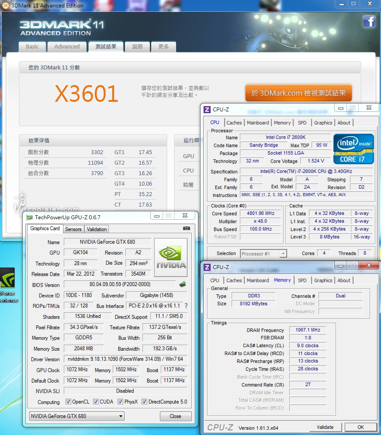Open Graphics tab in lower CPU-Z window
The image size is (381, 435).
tap(323, 280)
